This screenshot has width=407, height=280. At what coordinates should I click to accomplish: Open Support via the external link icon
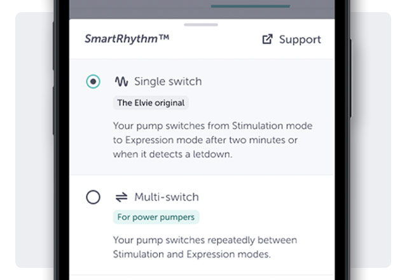pos(267,39)
